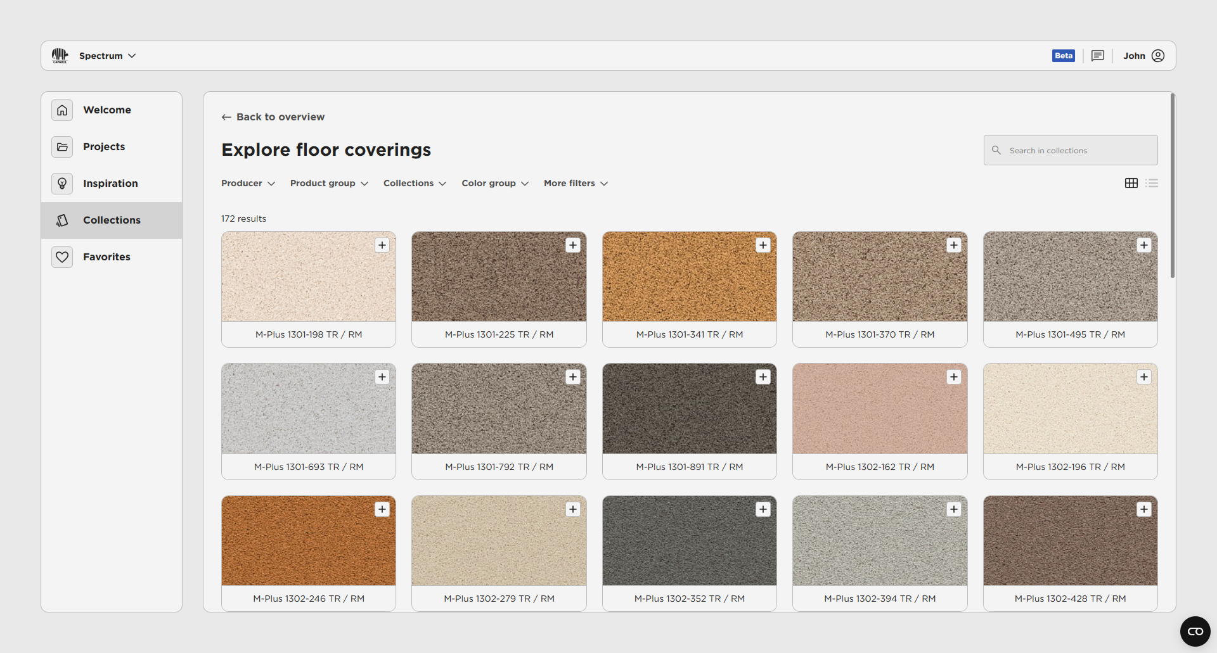Image resolution: width=1217 pixels, height=653 pixels.
Task: Expand the Color group filter
Action: tap(494, 183)
